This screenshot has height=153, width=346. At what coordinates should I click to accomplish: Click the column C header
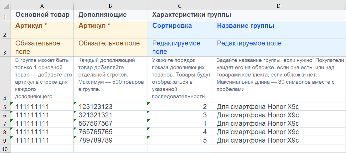click(179, 6)
